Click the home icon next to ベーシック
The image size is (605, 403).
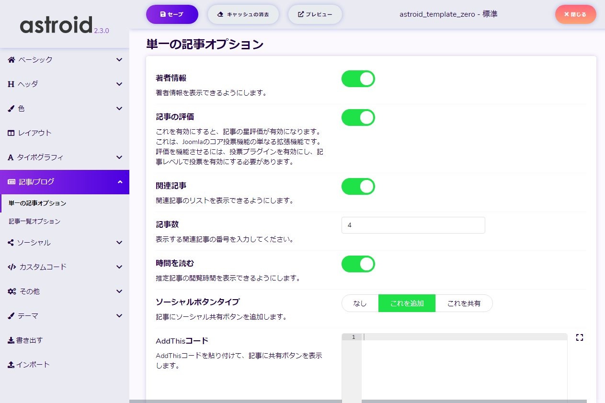(x=11, y=60)
